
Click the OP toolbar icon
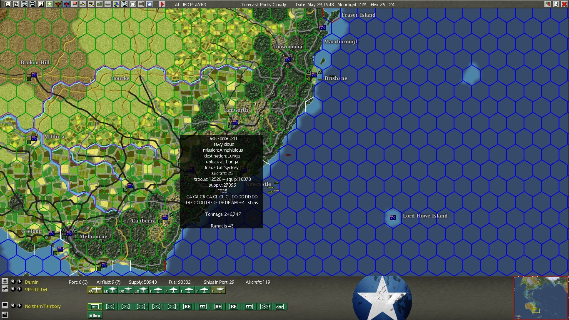[133, 4]
